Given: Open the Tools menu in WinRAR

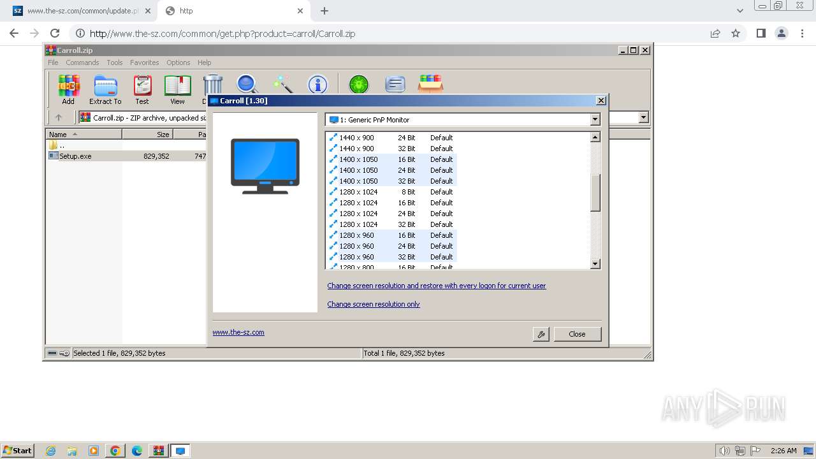Looking at the screenshot, I should (115, 62).
